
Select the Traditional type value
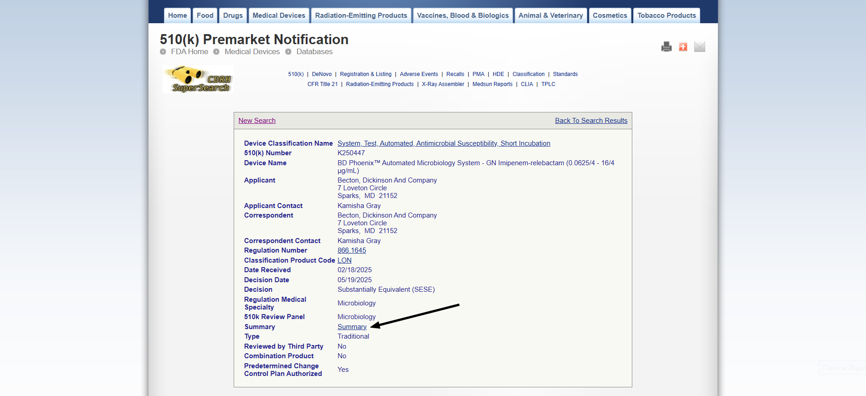pos(353,336)
